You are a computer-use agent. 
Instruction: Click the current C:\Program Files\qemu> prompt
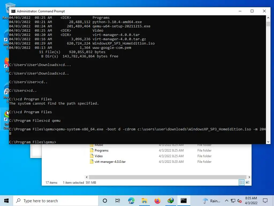click(x=32, y=142)
